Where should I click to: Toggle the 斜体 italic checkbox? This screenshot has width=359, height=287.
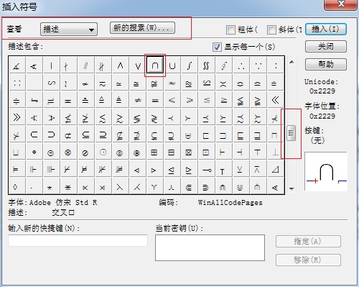tap(271, 29)
